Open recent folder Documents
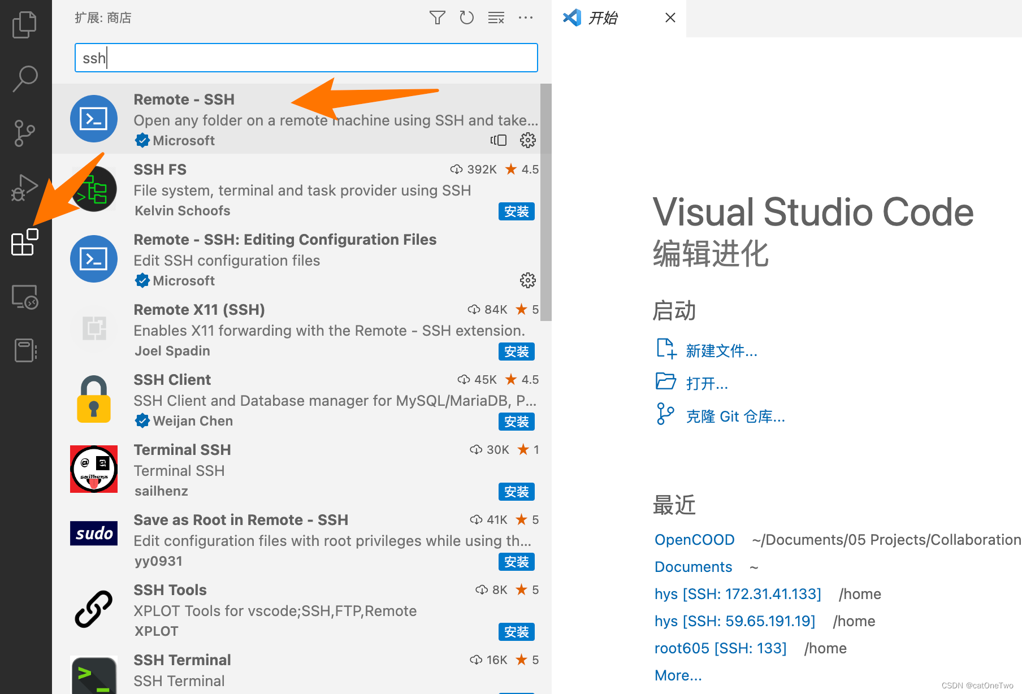The height and width of the screenshot is (694, 1022). coord(693,567)
